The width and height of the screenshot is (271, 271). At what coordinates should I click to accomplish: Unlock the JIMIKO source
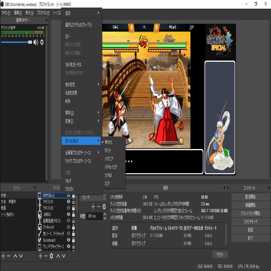click(73, 214)
